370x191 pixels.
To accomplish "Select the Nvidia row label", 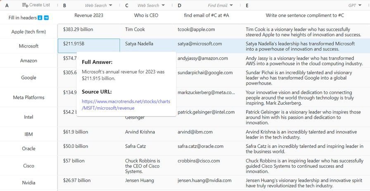I will (28, 183).
